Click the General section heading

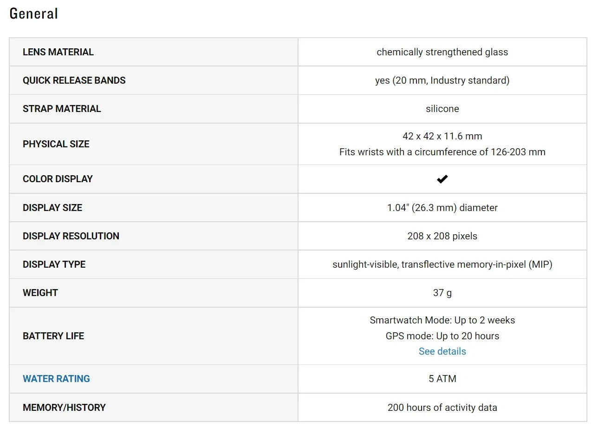pyautogui.click(x=34, y=13)
